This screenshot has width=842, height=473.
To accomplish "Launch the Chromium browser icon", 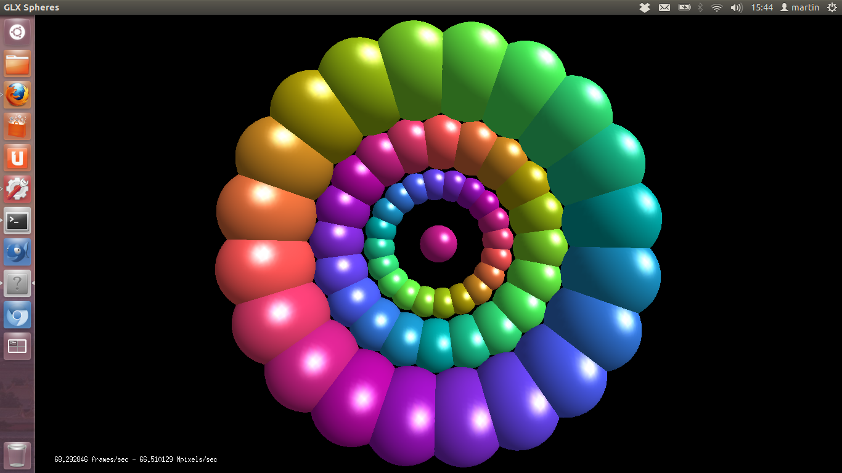I will pyautogui.click(x=17, y=315).
